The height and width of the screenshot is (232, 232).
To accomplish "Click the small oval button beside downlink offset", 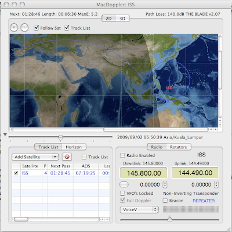I will coord(124,184).
